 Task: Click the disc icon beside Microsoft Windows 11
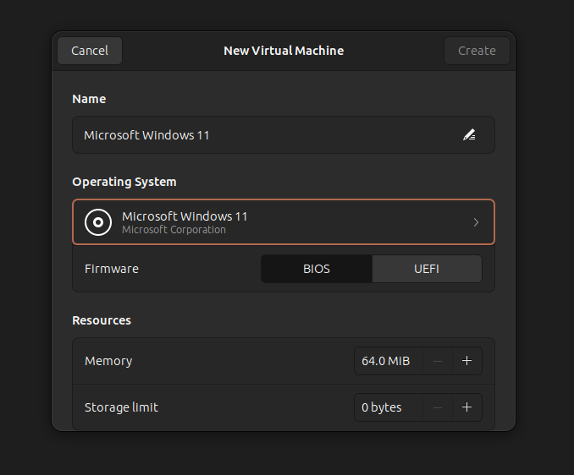(x=98, y=222)
